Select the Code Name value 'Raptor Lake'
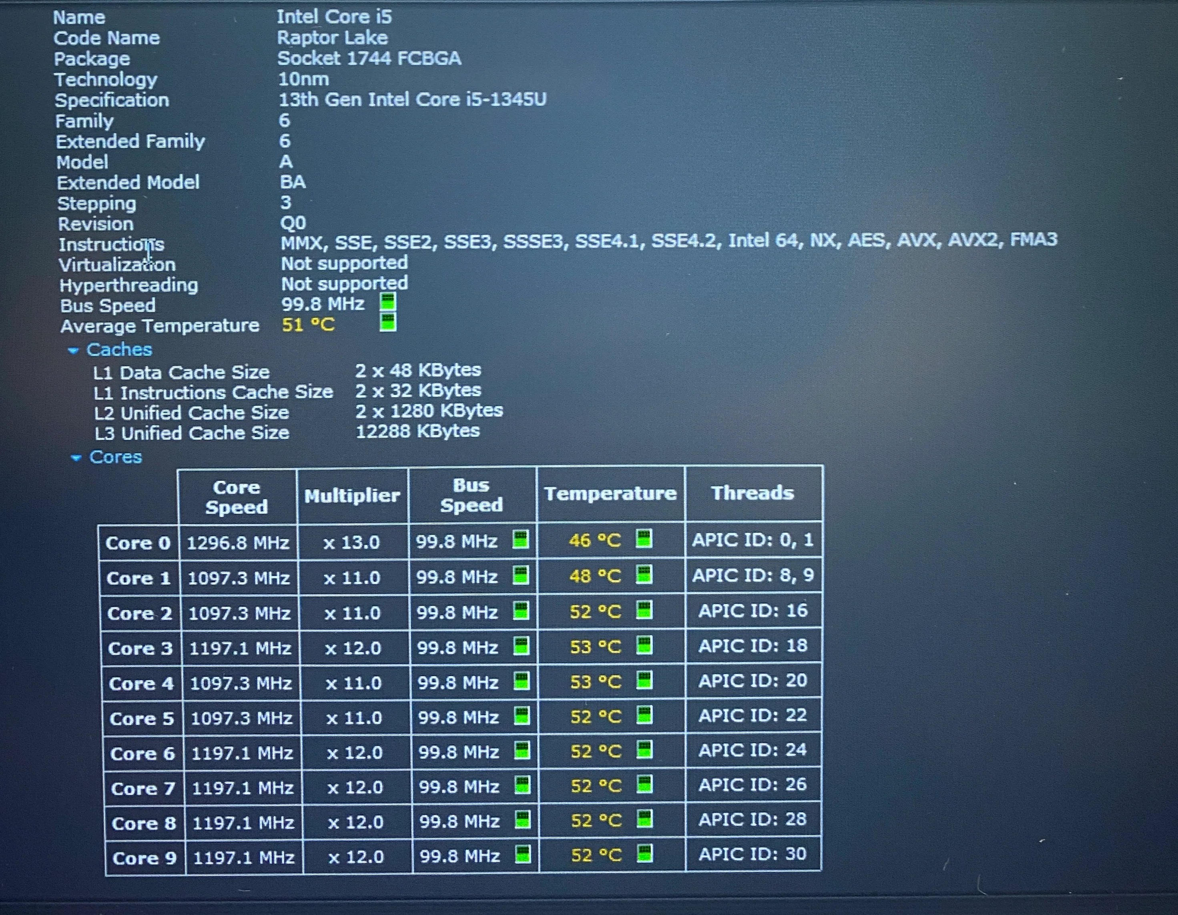Viewport: 1178px width, 915px height. pyautogui.click(x=332, y=38)
